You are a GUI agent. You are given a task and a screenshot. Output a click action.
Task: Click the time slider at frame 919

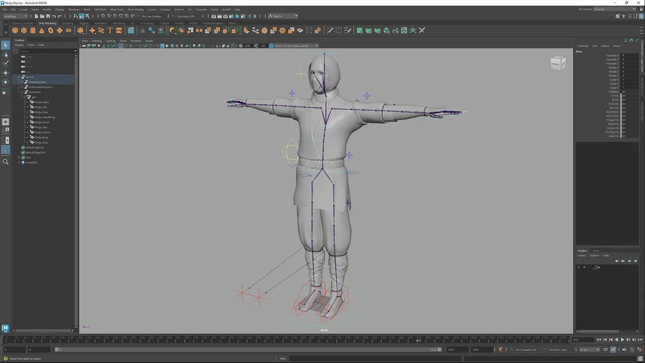pos(419,340)
